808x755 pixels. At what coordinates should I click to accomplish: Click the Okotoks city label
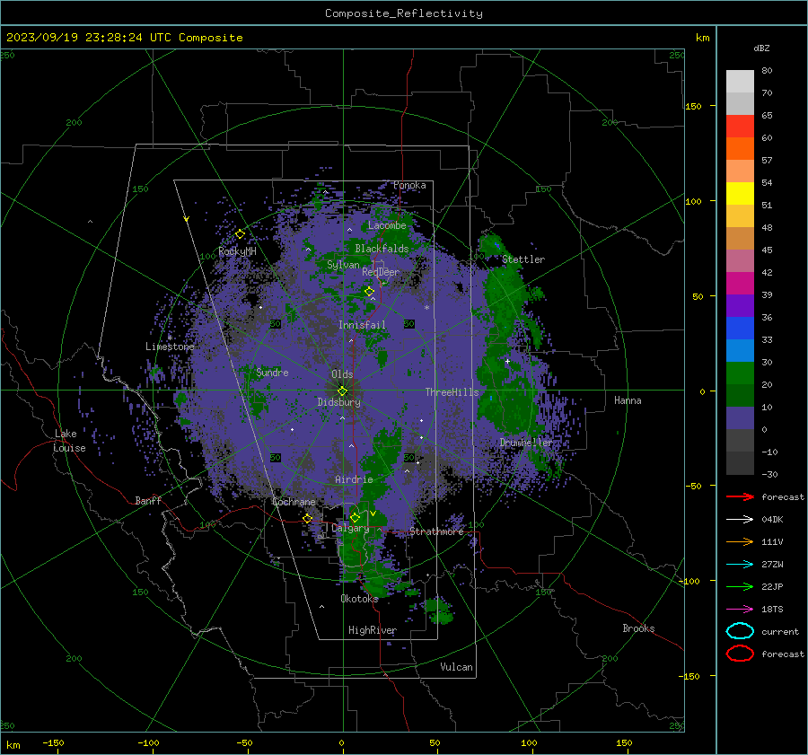tap(359, 599)
